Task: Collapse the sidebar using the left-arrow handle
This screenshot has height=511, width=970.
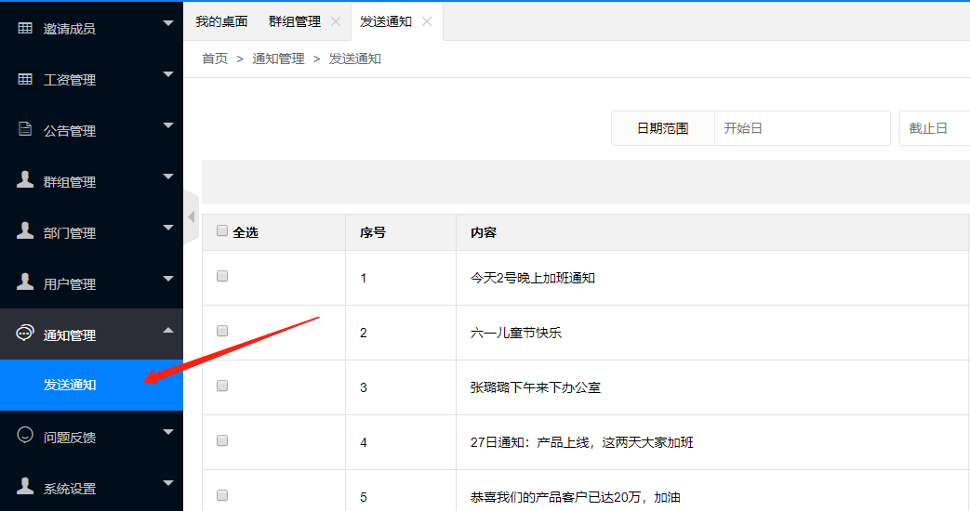Action: coord(191,217)
